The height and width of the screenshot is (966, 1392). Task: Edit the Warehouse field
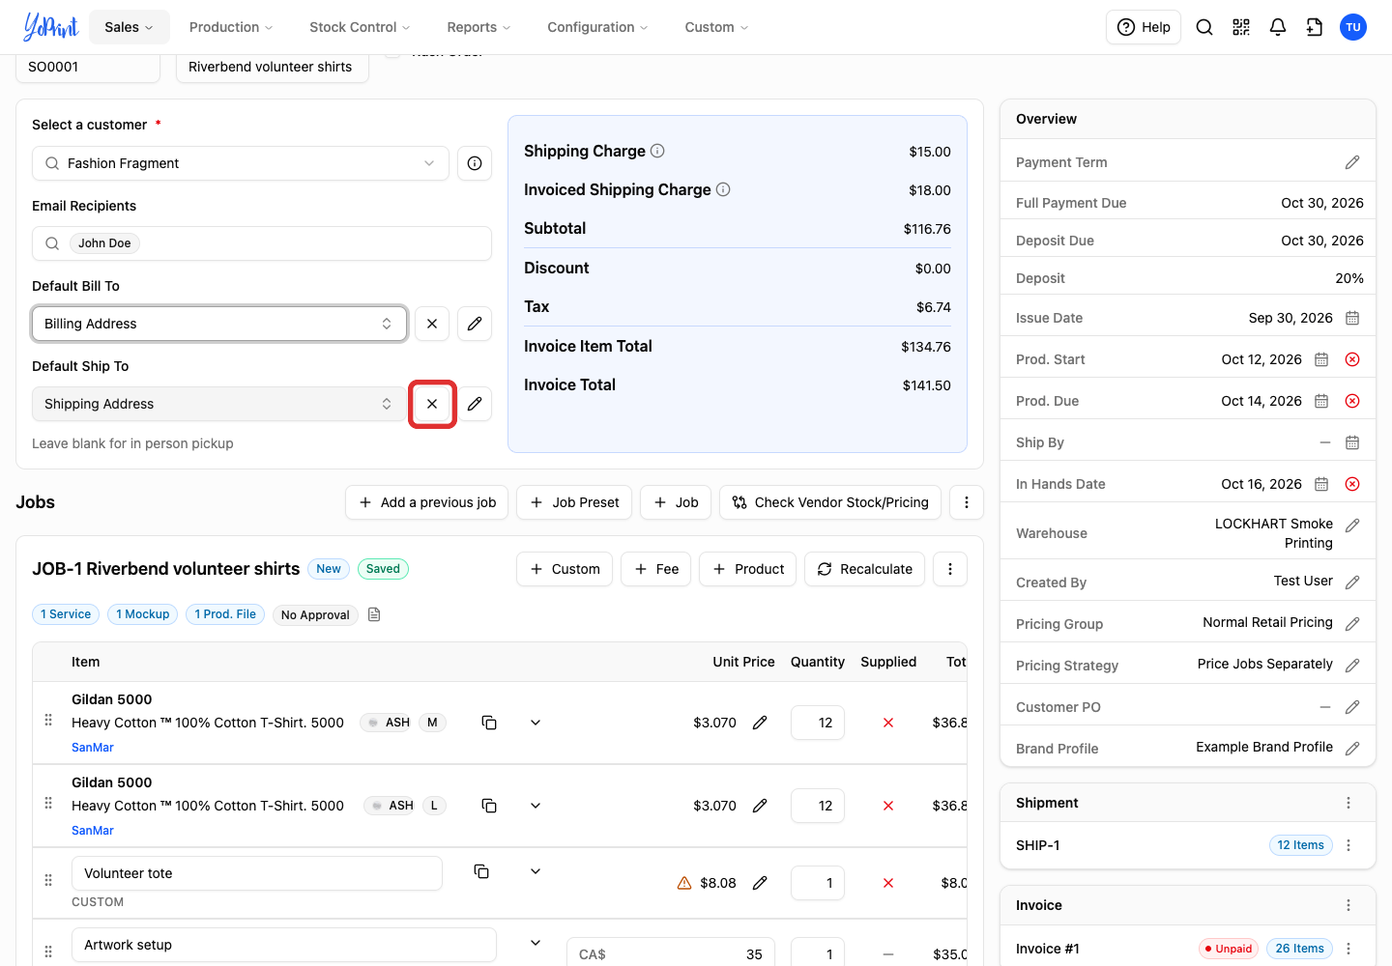[x=1352, y=525]
